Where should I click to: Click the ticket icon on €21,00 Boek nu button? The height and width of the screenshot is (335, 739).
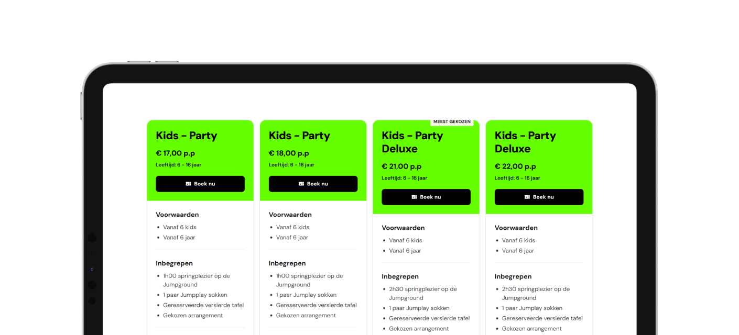coord(413,197)
